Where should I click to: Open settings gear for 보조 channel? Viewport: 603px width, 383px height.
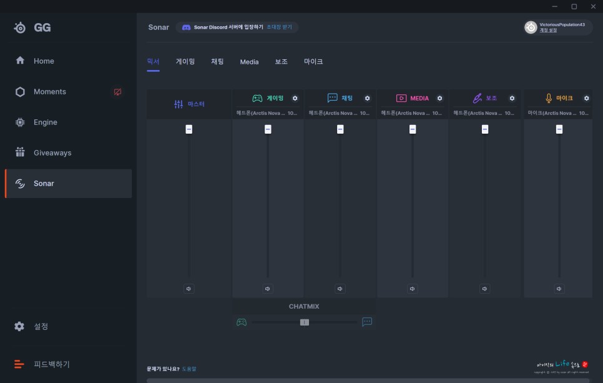[512, 98]
